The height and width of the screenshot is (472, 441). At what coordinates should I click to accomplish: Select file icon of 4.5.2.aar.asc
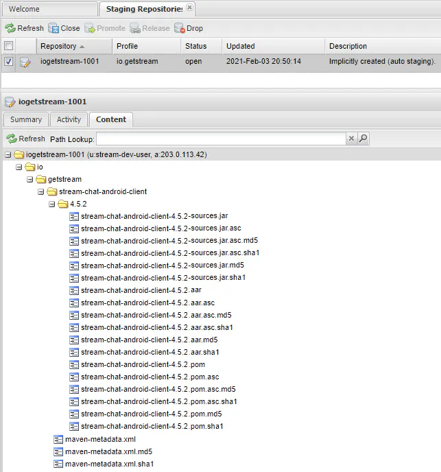(x=74, y=303)
